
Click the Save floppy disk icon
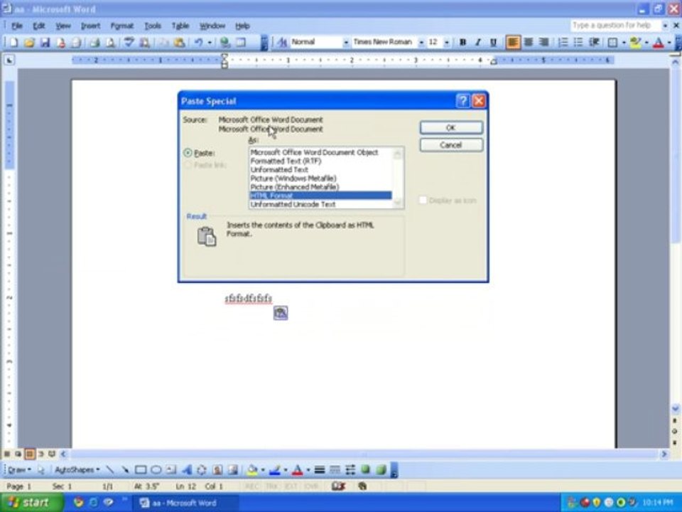pyautogui.click(x=45, y=42)
